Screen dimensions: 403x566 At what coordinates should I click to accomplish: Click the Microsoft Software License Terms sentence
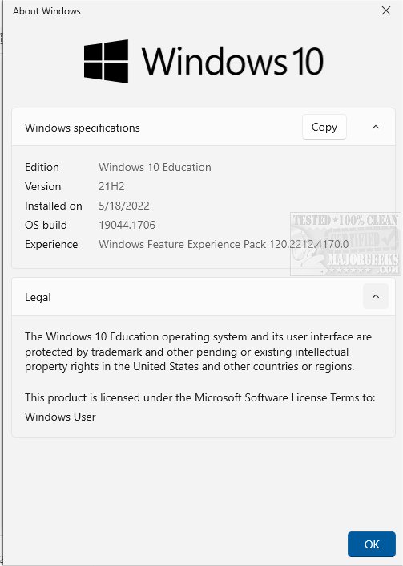pos(199,397)
